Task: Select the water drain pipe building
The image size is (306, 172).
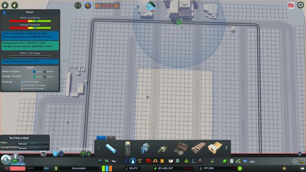Action: [163, 149]
